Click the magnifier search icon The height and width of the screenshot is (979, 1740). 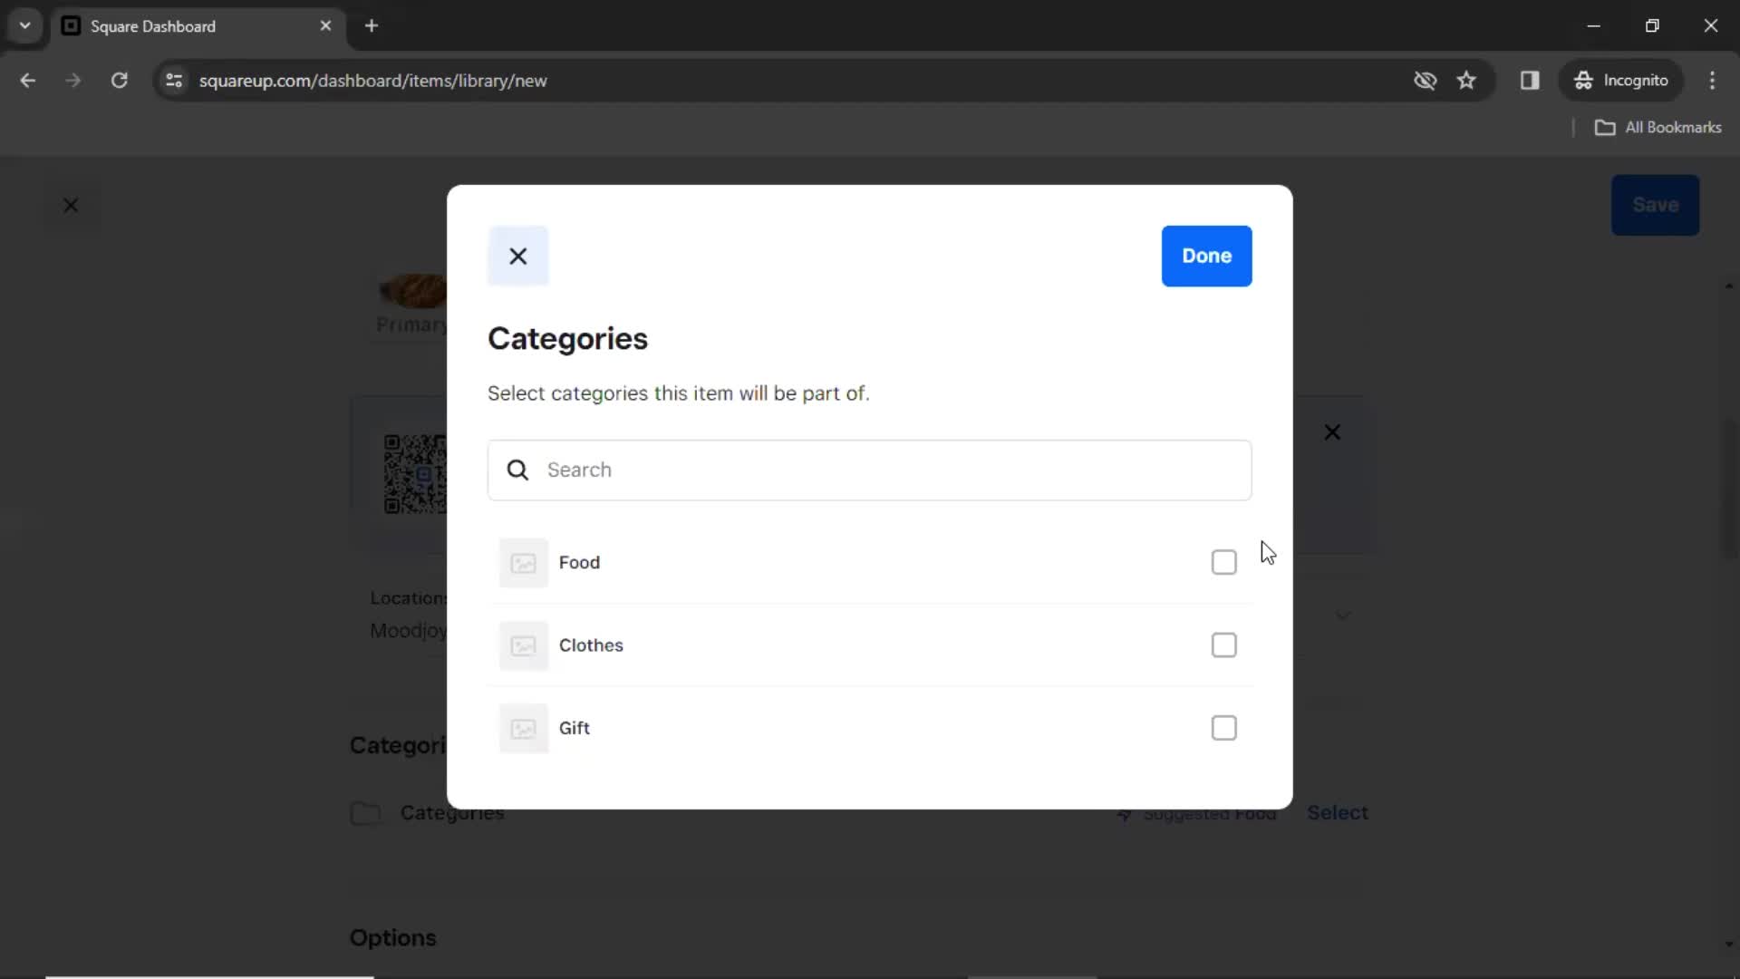click(x=517, y=470)
